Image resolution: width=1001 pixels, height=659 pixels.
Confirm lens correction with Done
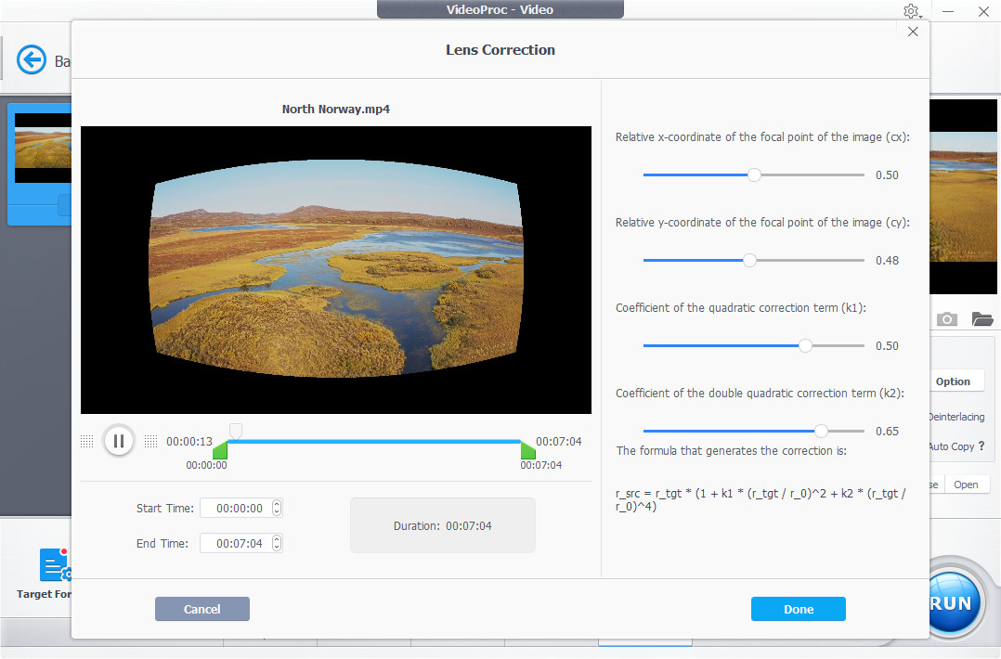pyautogui.click(x=798, y=609)
